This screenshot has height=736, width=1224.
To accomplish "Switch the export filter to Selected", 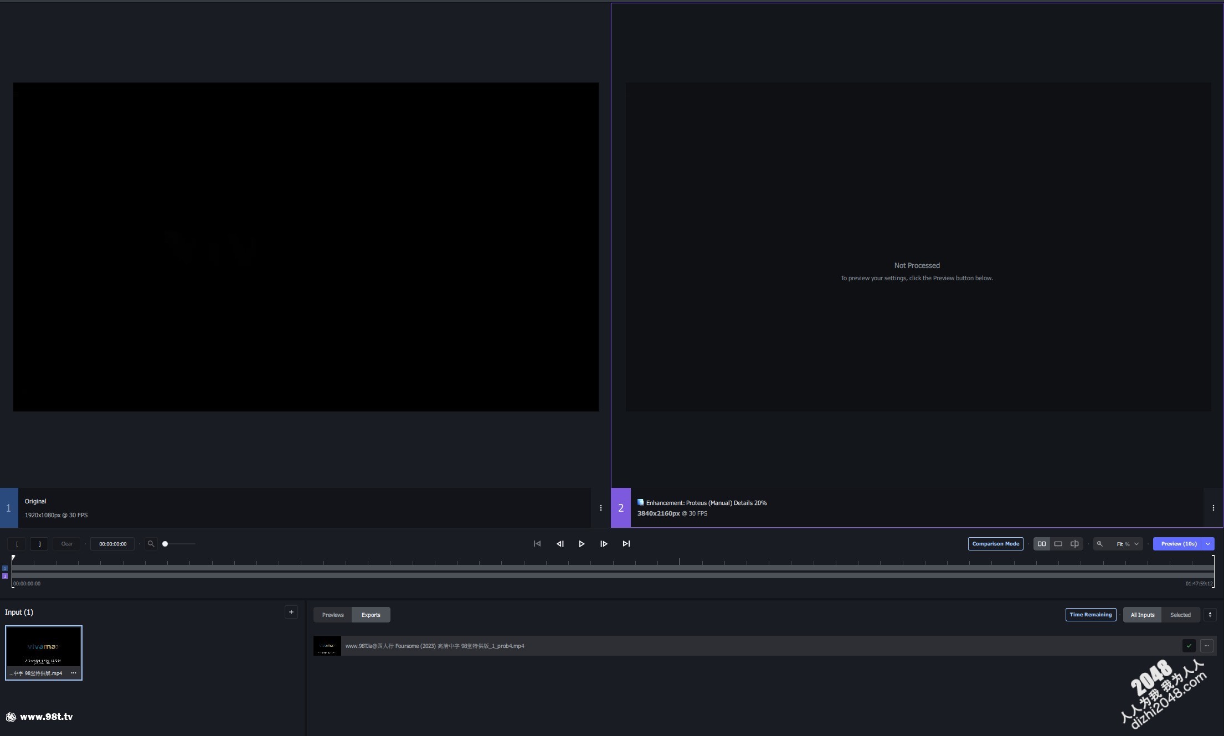I will [x=1180, y=615].
